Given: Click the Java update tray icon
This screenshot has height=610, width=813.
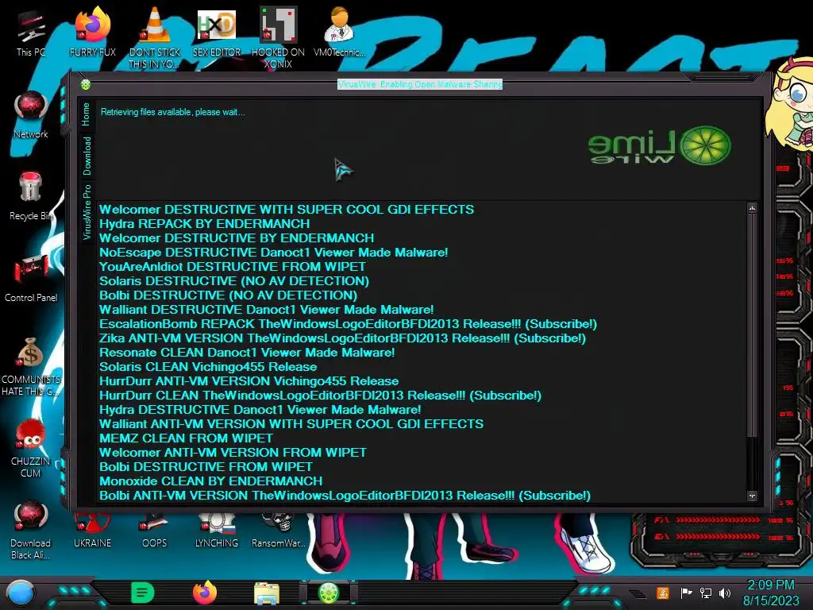Looking at the screenshot, I should (663, 593).
